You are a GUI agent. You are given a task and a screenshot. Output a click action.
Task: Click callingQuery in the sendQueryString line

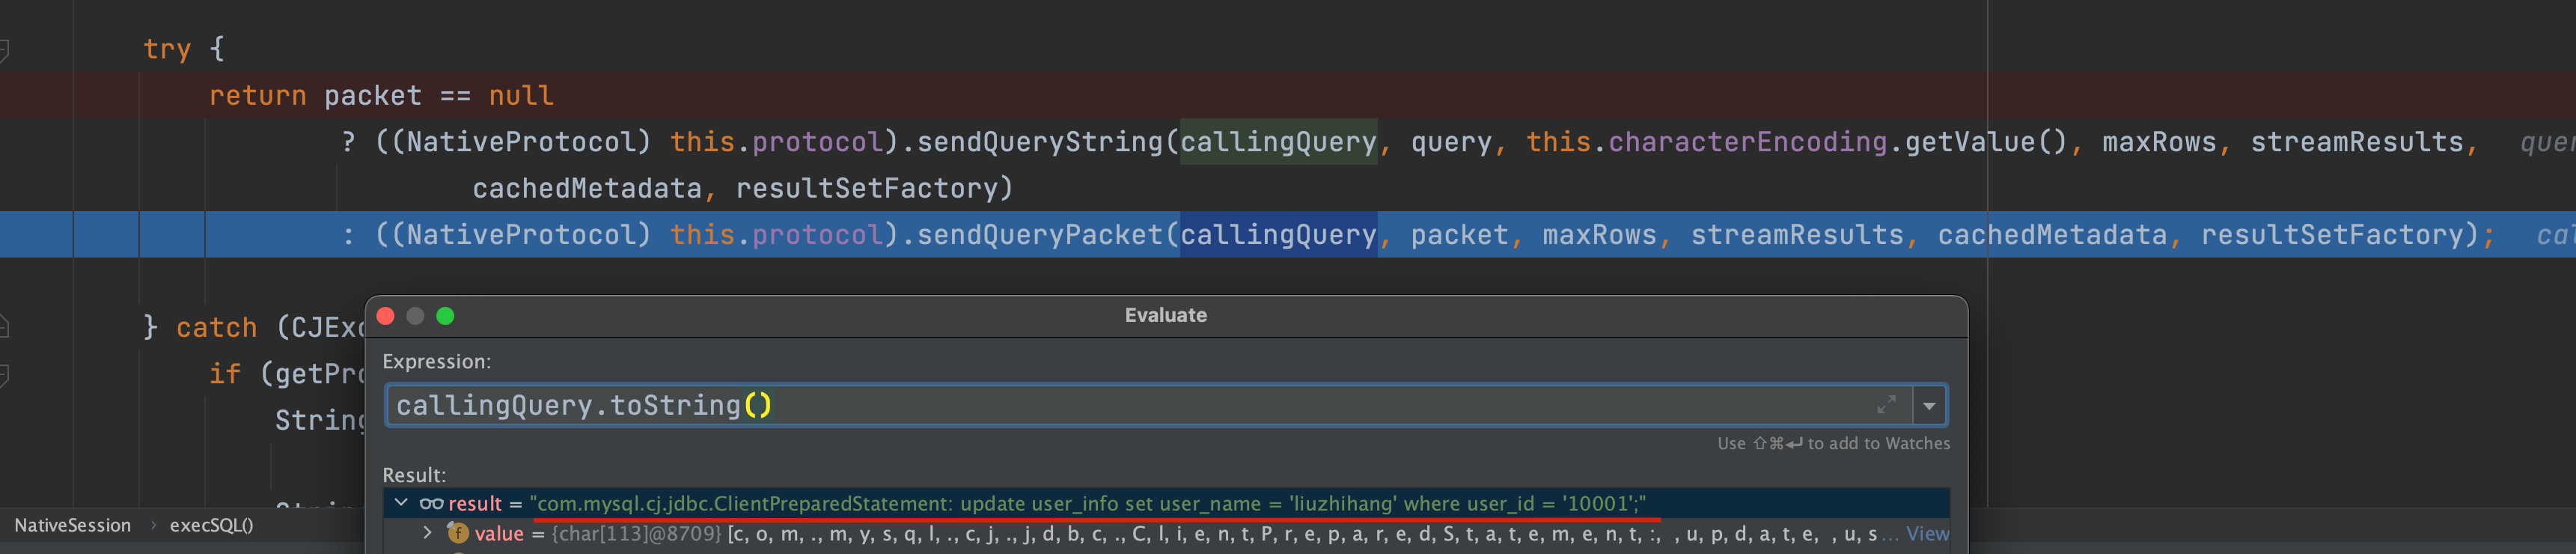click(1278, 142)
